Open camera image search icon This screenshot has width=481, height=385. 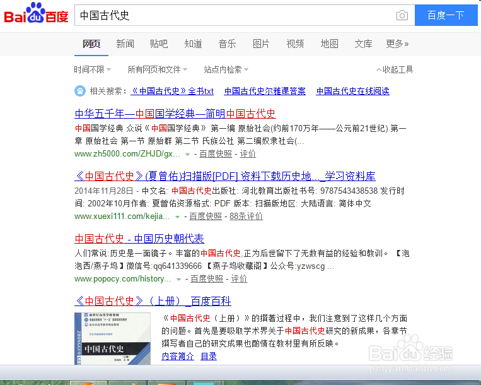(402, 15)
